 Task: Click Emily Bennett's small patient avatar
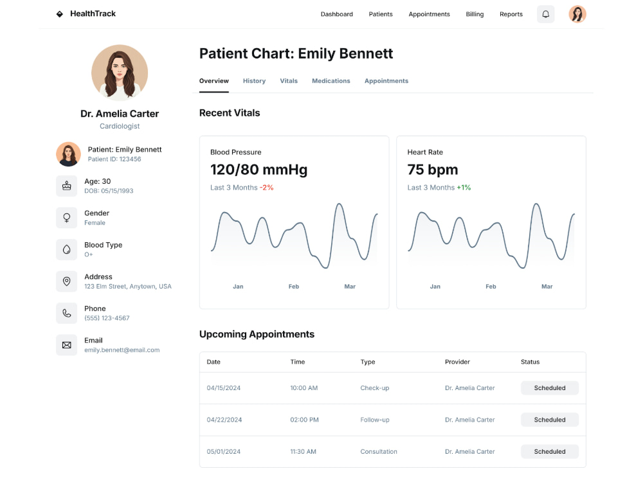(68, 154)
